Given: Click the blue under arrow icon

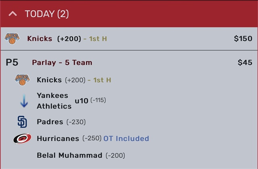Looking at the screenshot, I should tap(24, 101).
